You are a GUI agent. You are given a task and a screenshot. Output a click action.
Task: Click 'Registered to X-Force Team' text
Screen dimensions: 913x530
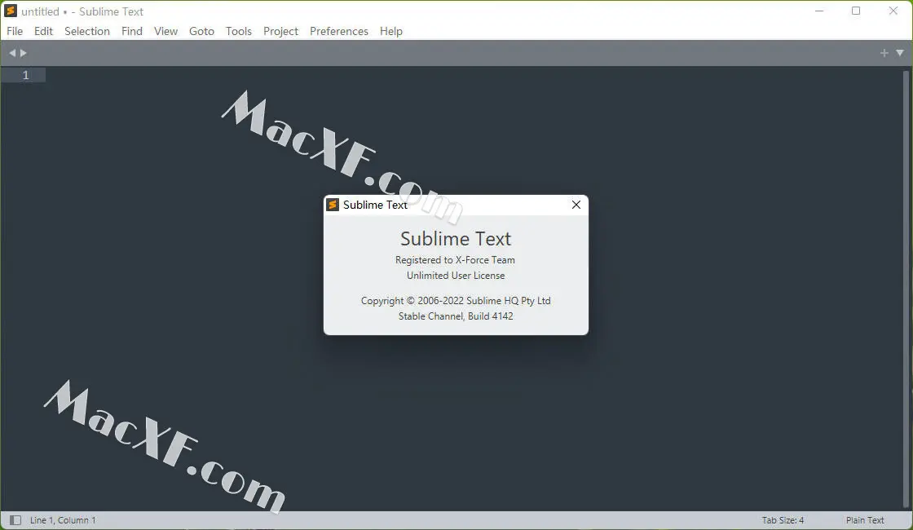point(456,260)
